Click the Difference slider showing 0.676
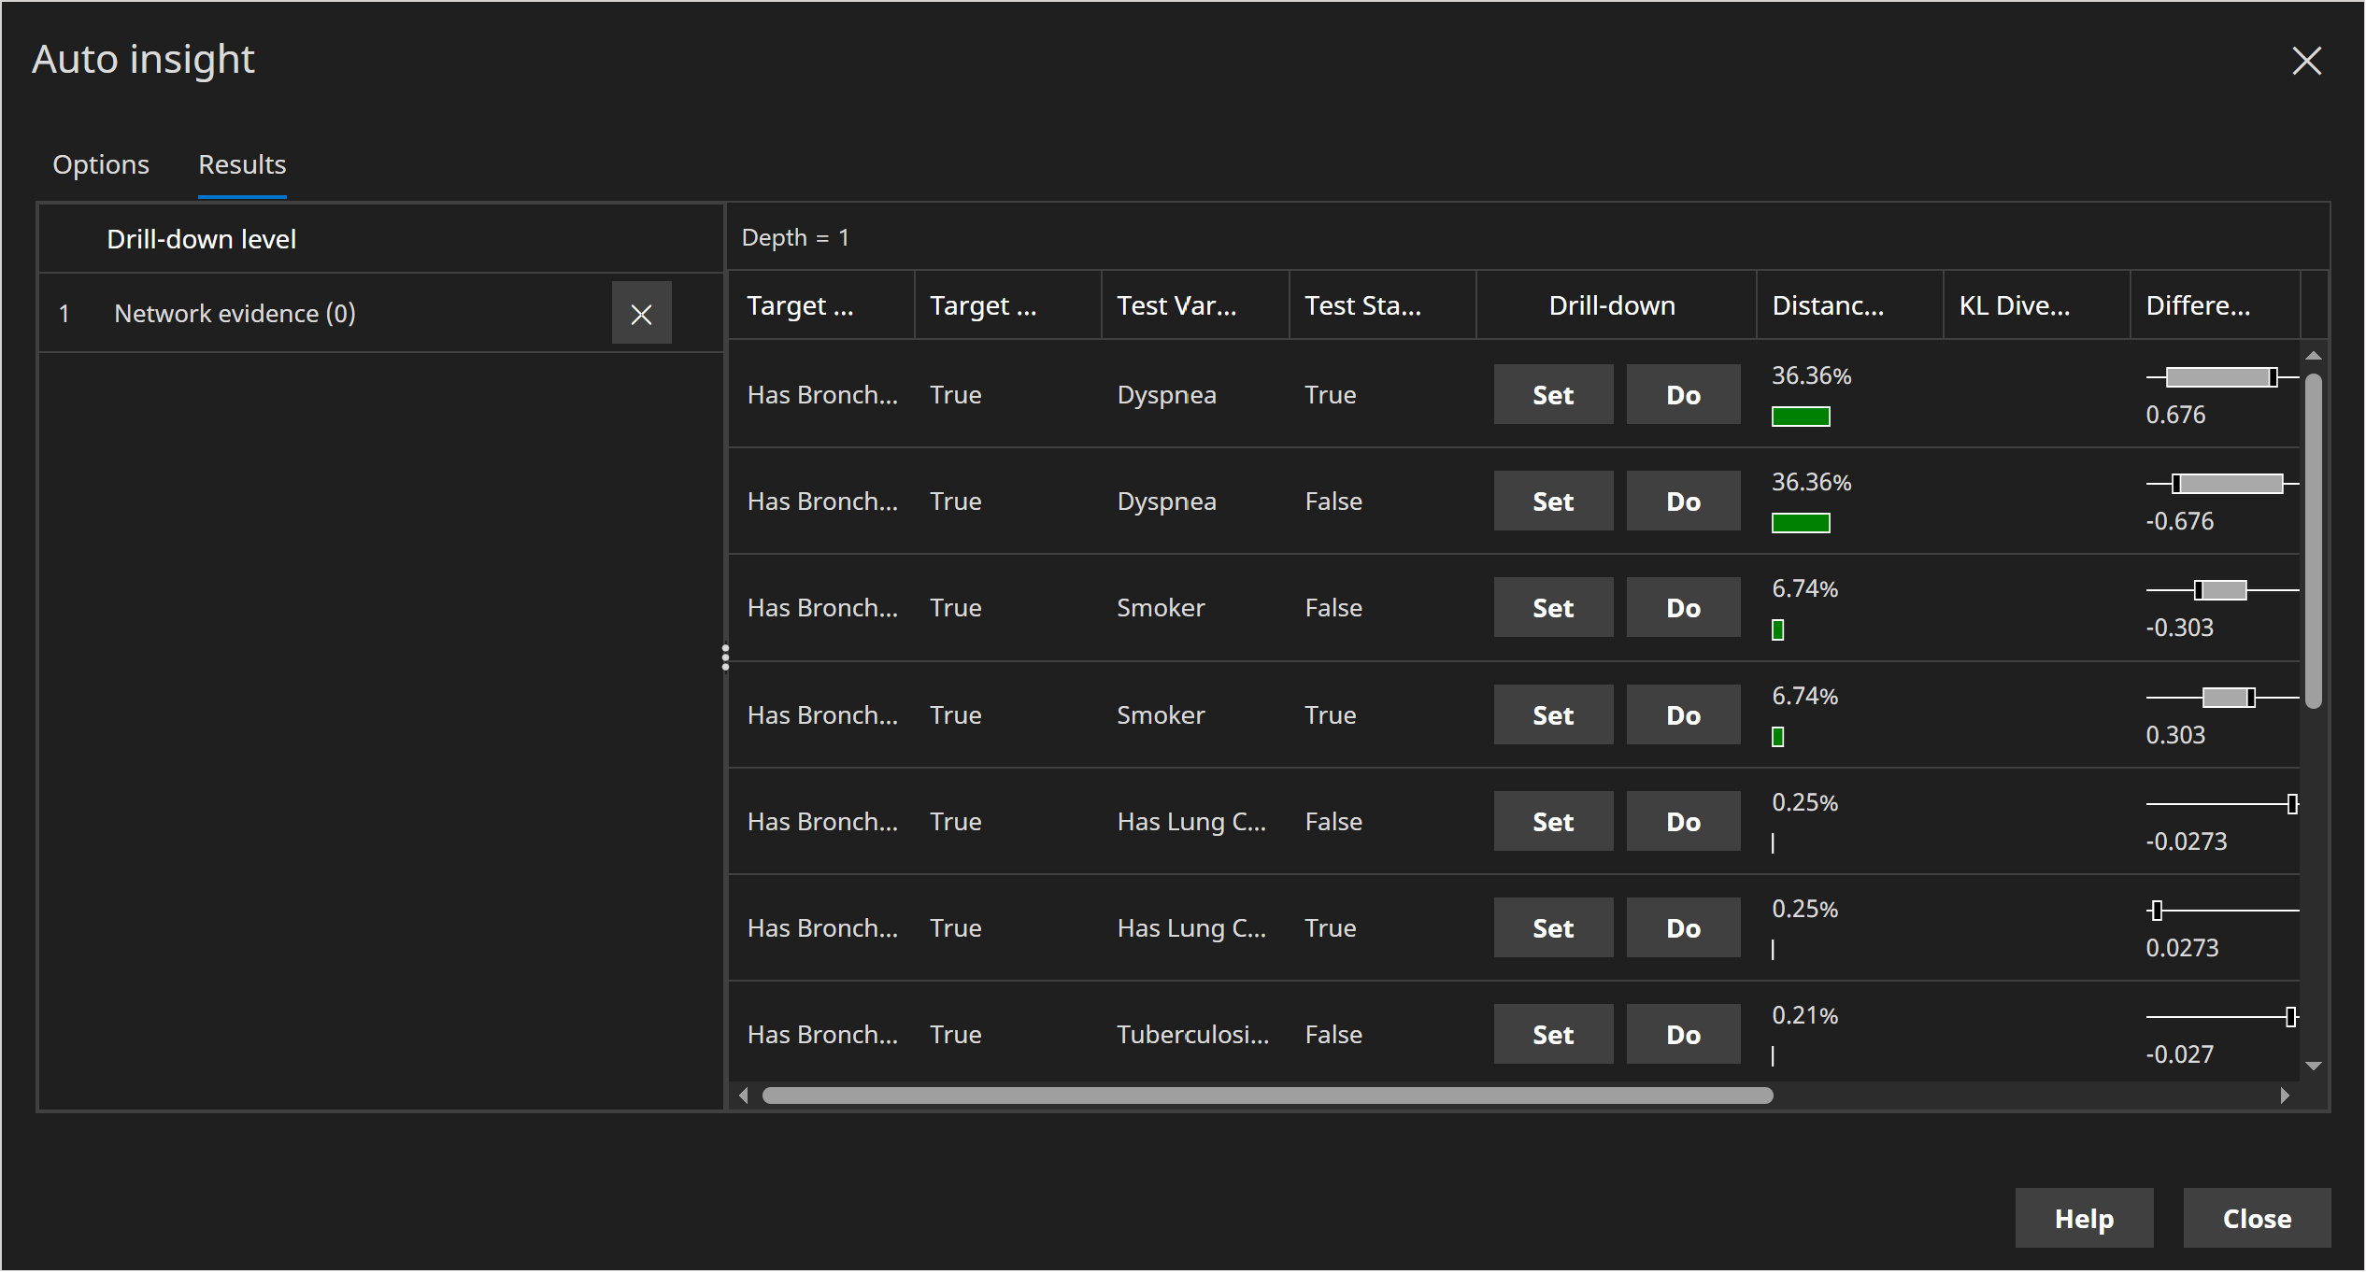The image size is (2366, 1272). point(2220,377)
